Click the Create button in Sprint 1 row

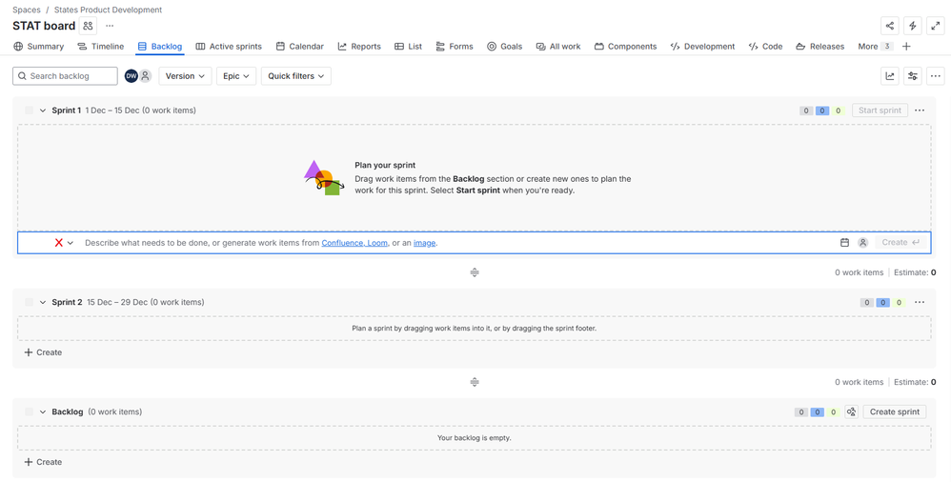coord(900,243)
